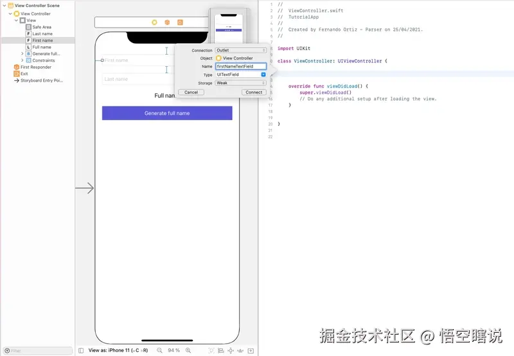This screenshot has height=356, width=514.
Task: Open the Connection Outlet dropdown
Action: [241, 50]
